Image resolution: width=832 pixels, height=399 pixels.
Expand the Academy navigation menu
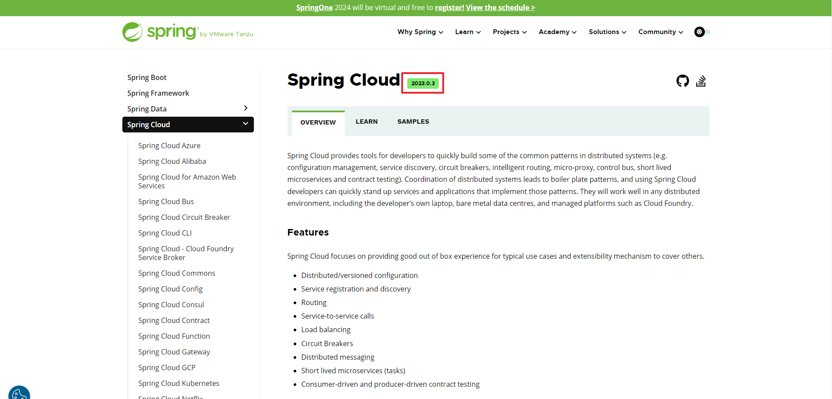pyautogui.click(x=558, y=32)
